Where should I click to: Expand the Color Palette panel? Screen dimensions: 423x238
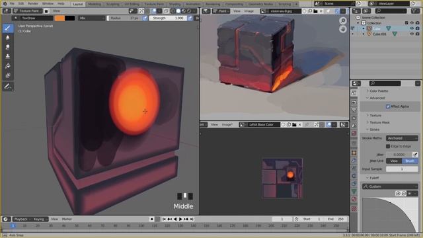pyautogui.click(x=379, y=91)
